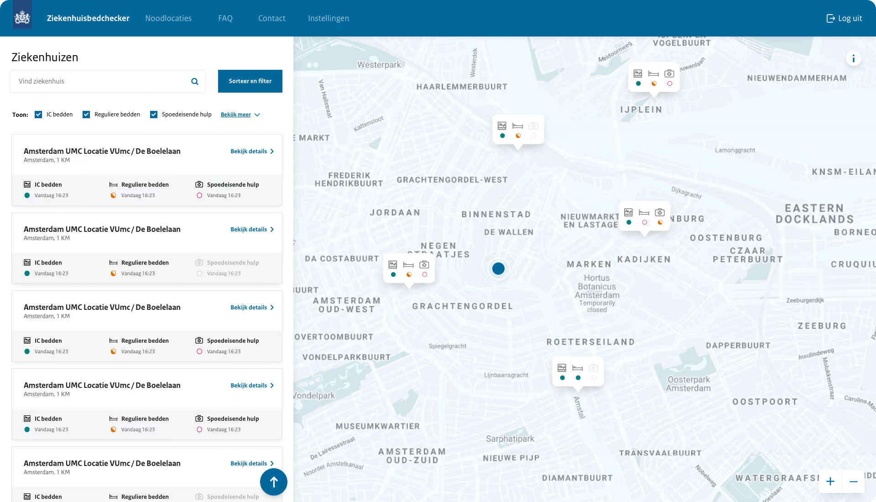Click the Oosterpark Amsterdam map label
This screenshot has height=502, width=876.
[688, 384]
